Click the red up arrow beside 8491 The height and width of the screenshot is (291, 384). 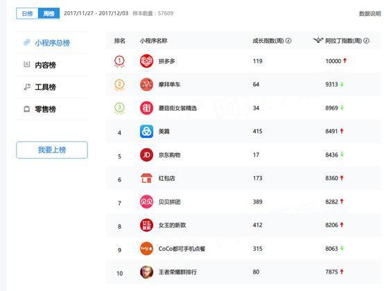pos(342,131)
